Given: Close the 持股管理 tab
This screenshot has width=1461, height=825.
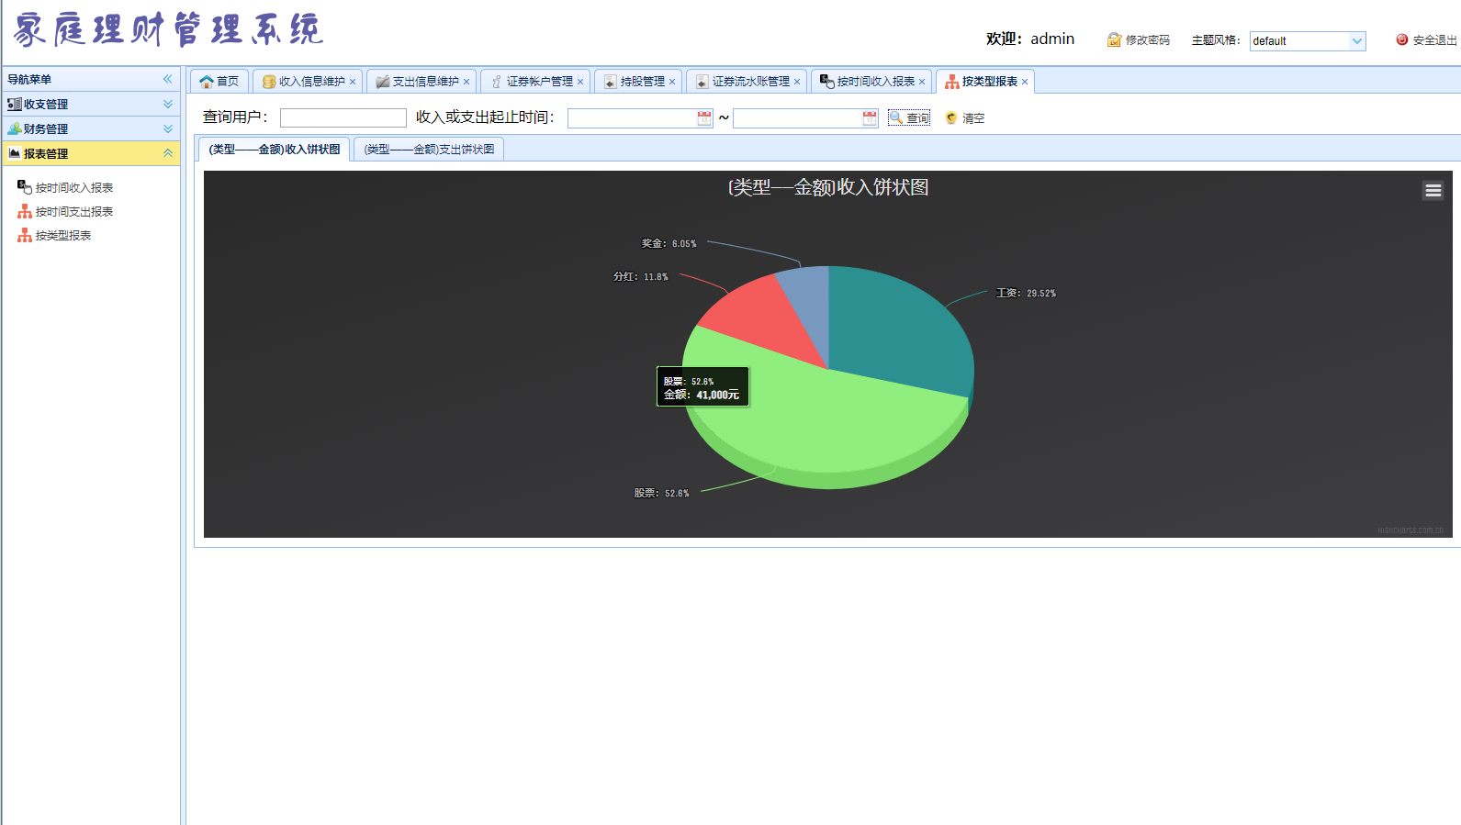Looking at the screenshot, I should [x=672, y=82].
